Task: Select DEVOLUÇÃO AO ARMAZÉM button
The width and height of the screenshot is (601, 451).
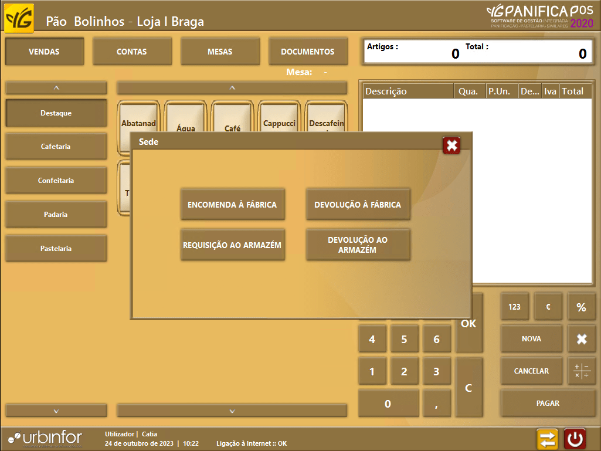Action: pos(358,245)
